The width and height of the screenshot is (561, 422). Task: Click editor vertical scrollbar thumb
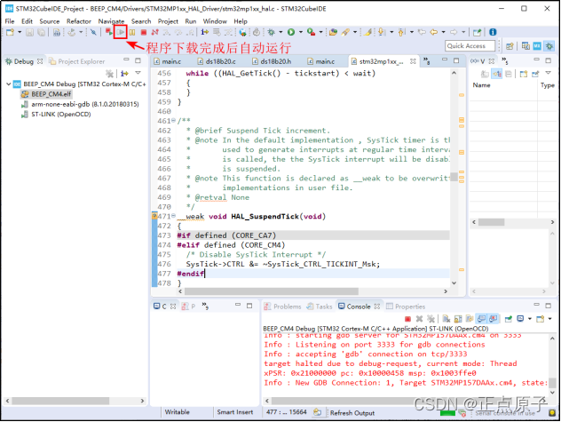pos(454,177)
